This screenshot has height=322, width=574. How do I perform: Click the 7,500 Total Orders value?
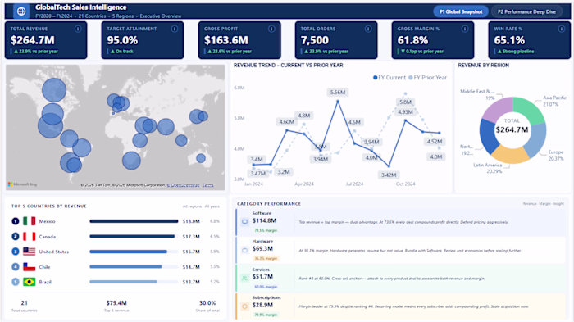[315, 40]
